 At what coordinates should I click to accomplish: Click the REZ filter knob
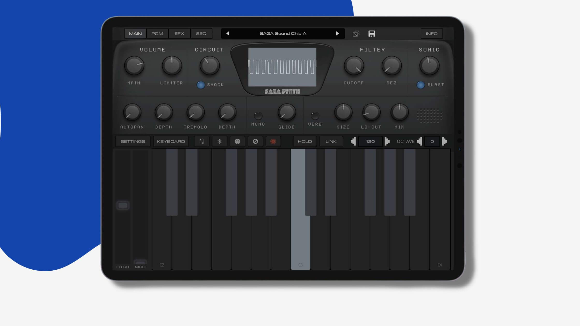[x=392, y=65]
